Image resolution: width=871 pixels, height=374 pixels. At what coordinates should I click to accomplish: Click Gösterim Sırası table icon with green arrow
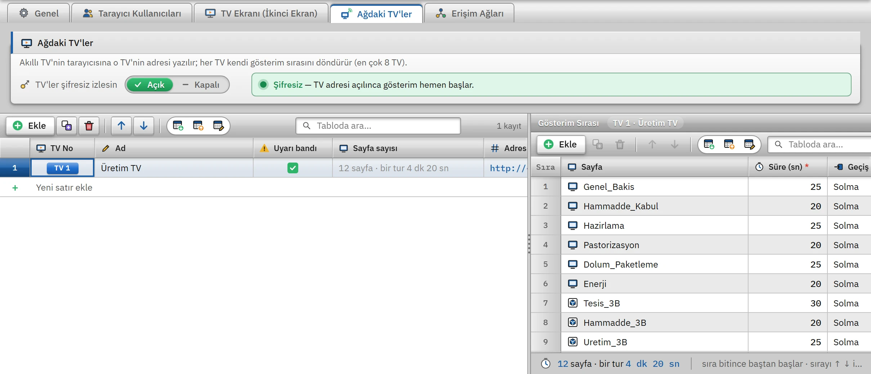[x=709, y=144]
